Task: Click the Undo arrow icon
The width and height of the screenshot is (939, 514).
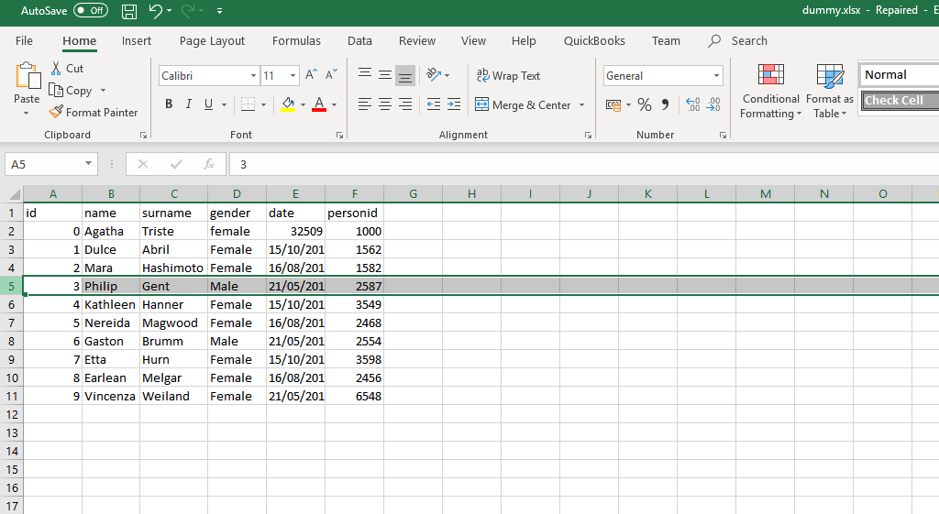Action: point(155,11)
